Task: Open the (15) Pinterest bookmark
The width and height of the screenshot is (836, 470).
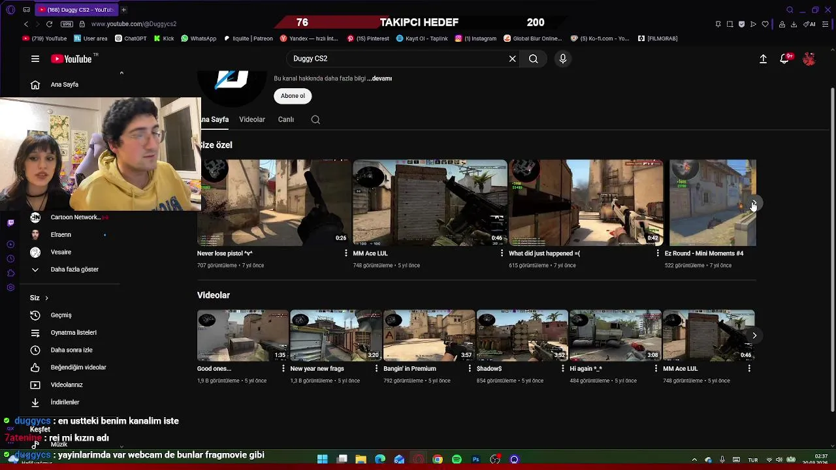Action: pyautogui.click(x=368, y=39)
